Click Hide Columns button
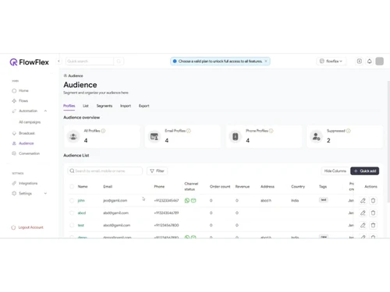This screenshot has height=292, width=390. (335, 171)
